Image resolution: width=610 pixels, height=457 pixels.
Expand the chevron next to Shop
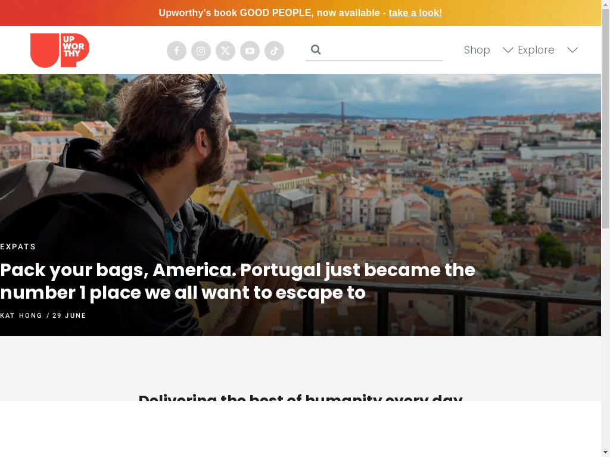508,50
